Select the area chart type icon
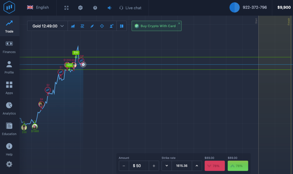The image size is (293, 174). point(73,26)
